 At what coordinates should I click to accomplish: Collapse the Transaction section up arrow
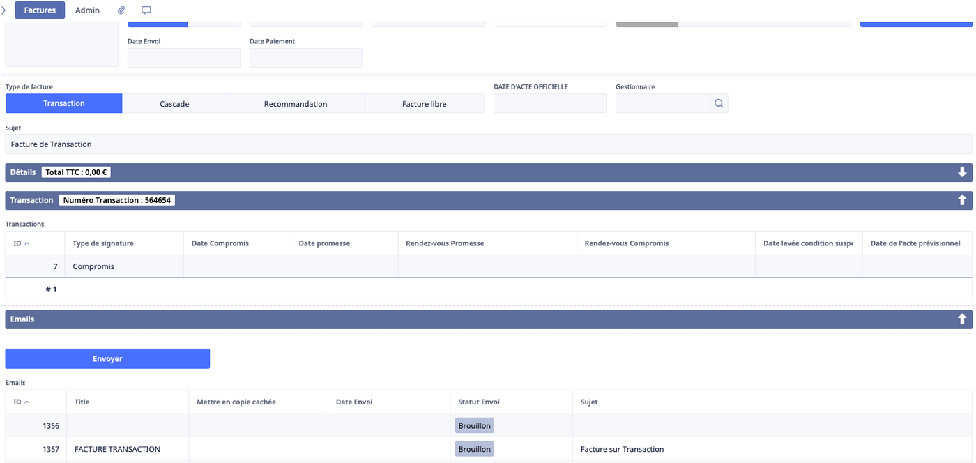tap(962, 200)
